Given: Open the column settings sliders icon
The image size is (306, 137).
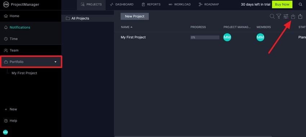Looking at the screenshot, I should click(x=286, y=16).
